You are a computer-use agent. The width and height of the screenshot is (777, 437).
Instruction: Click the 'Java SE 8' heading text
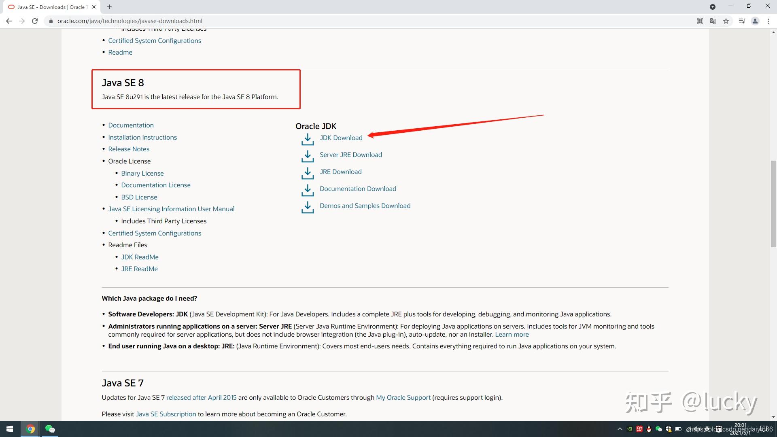pyautogui.click(x=123, y=83)
